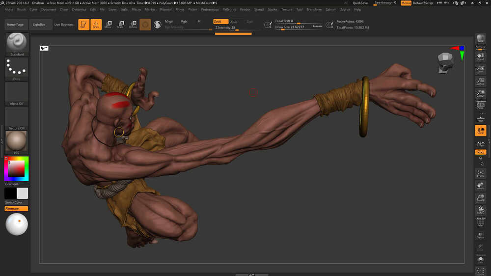Open the Alpha menu
The image size is (491, 276).
point(9,9)
